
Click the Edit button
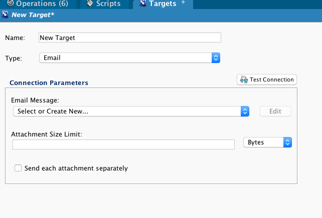click(x=275, y=111)
